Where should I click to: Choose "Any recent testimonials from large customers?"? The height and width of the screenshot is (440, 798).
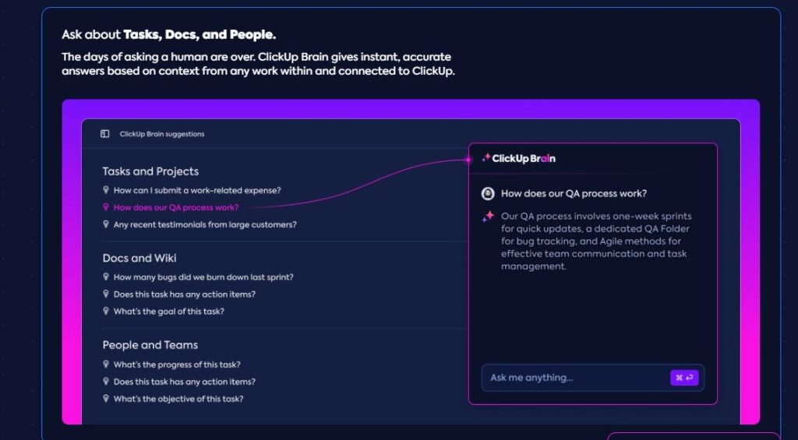click(205, 224)
